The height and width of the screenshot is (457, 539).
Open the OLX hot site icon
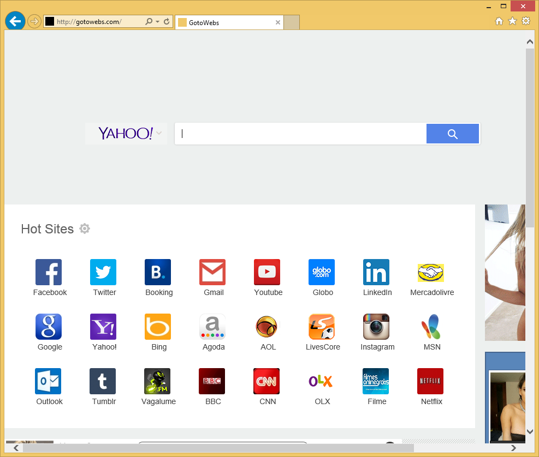pyautogui.click(x=321, y=381)
